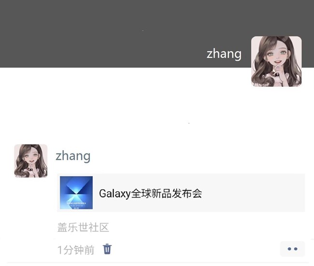This screenshot has width=314, height=266.
Task: Click empty gray area of shared link card
Action: [x=252, y=193]
